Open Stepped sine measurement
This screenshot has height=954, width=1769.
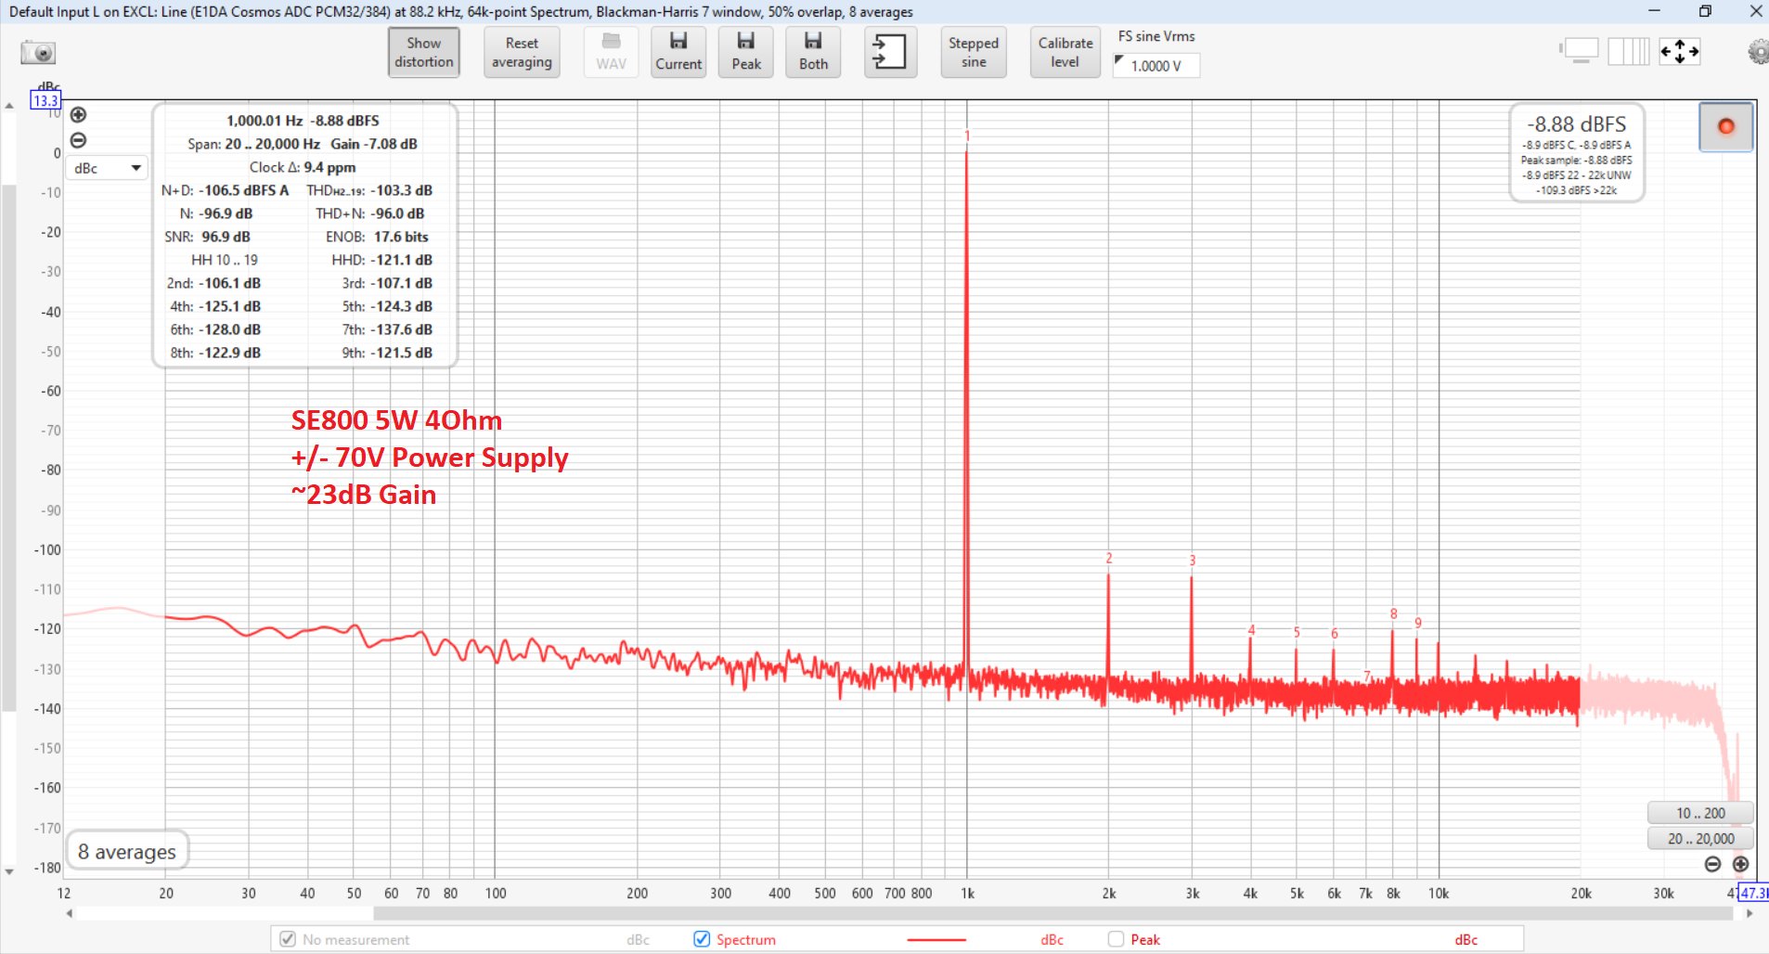point(974,52)
